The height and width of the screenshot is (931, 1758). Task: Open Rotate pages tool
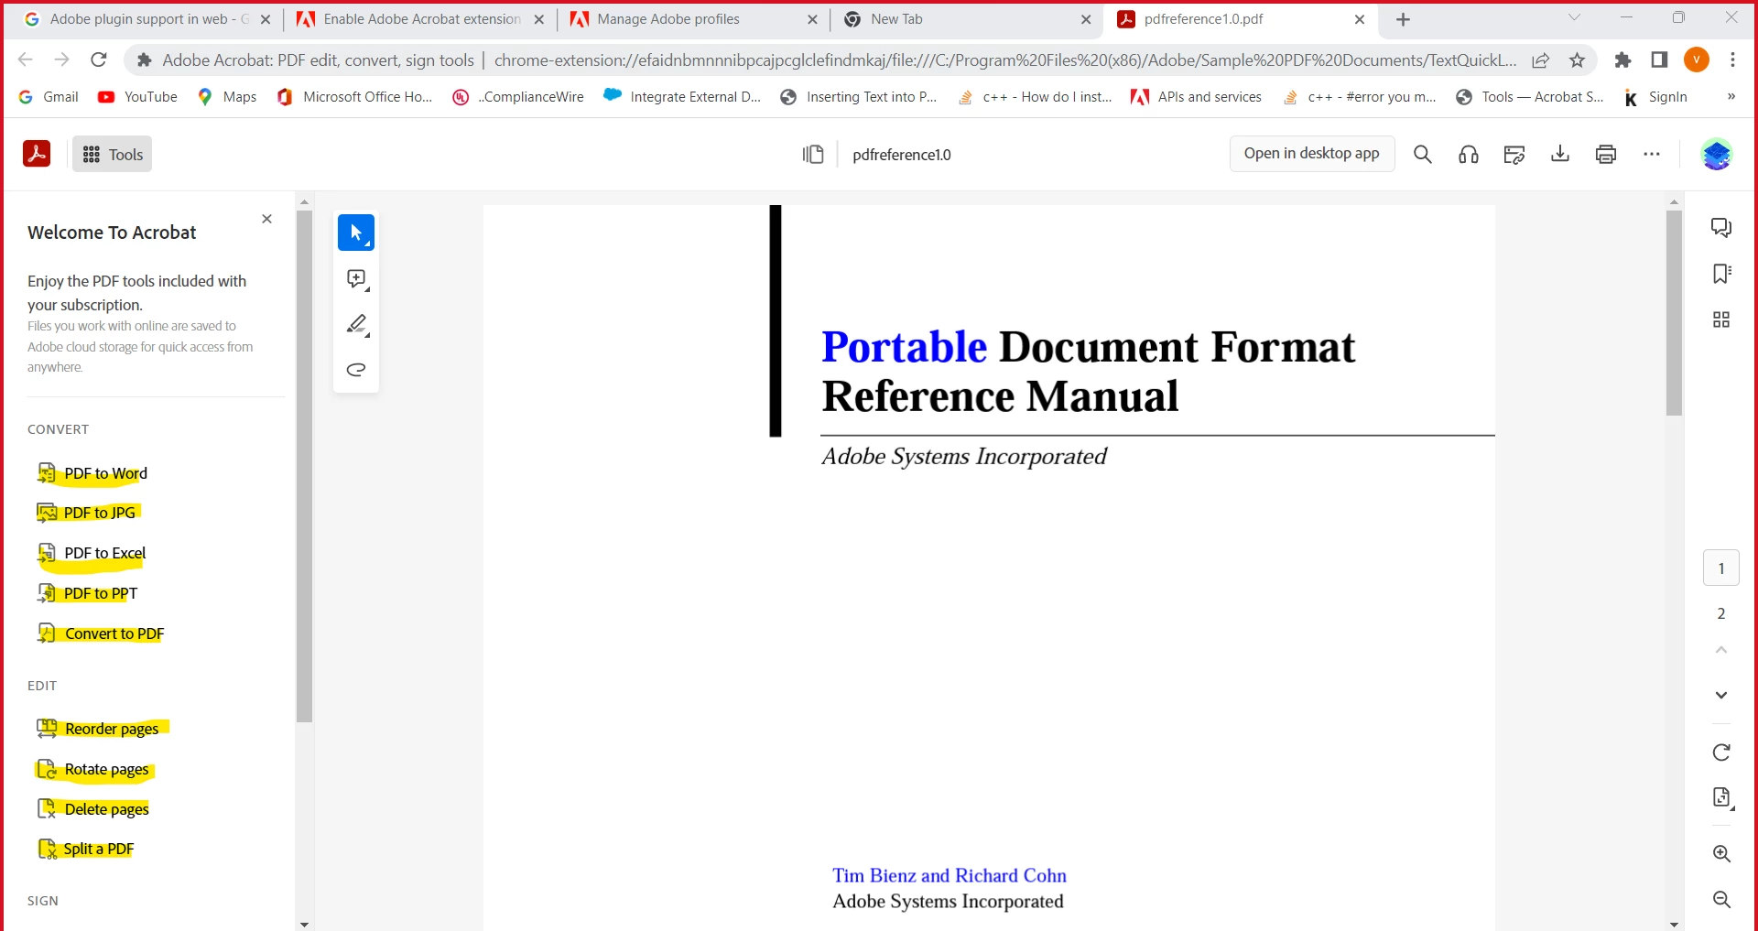(x=93, y=769)
